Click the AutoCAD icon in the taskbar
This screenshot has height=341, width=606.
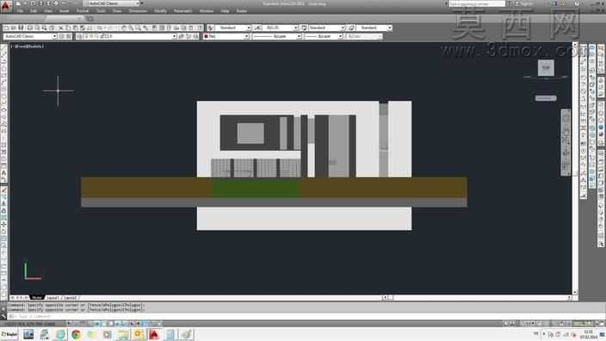tap(154, 334)
